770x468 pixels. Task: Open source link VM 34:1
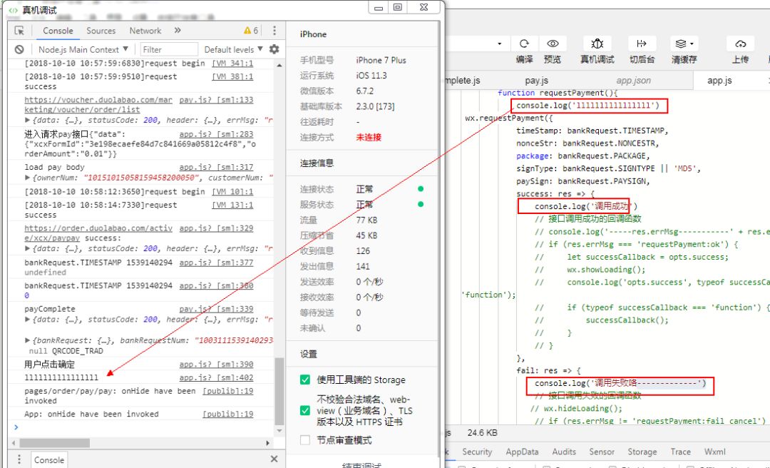point(232,63)
